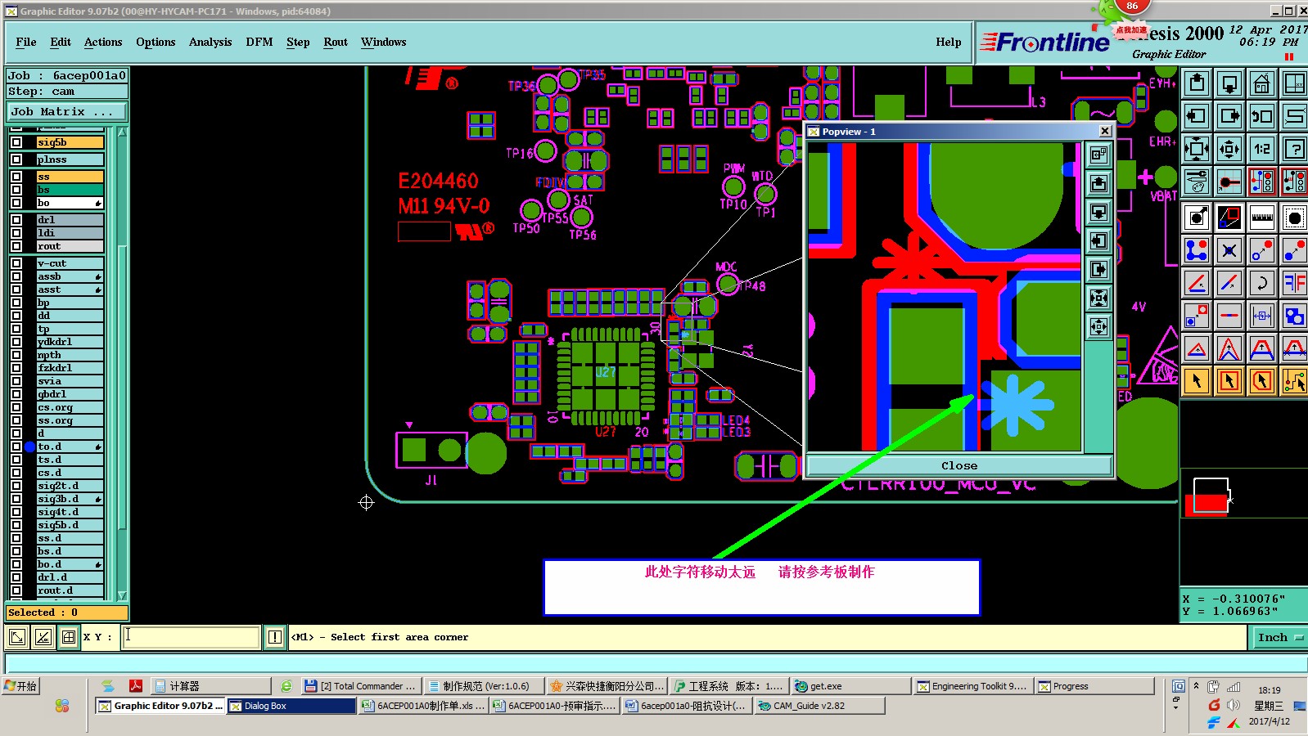Open the Edit menu
The height and width of the screenshot is (736, 1308).
pyautogui.click(x=61, y=43)
